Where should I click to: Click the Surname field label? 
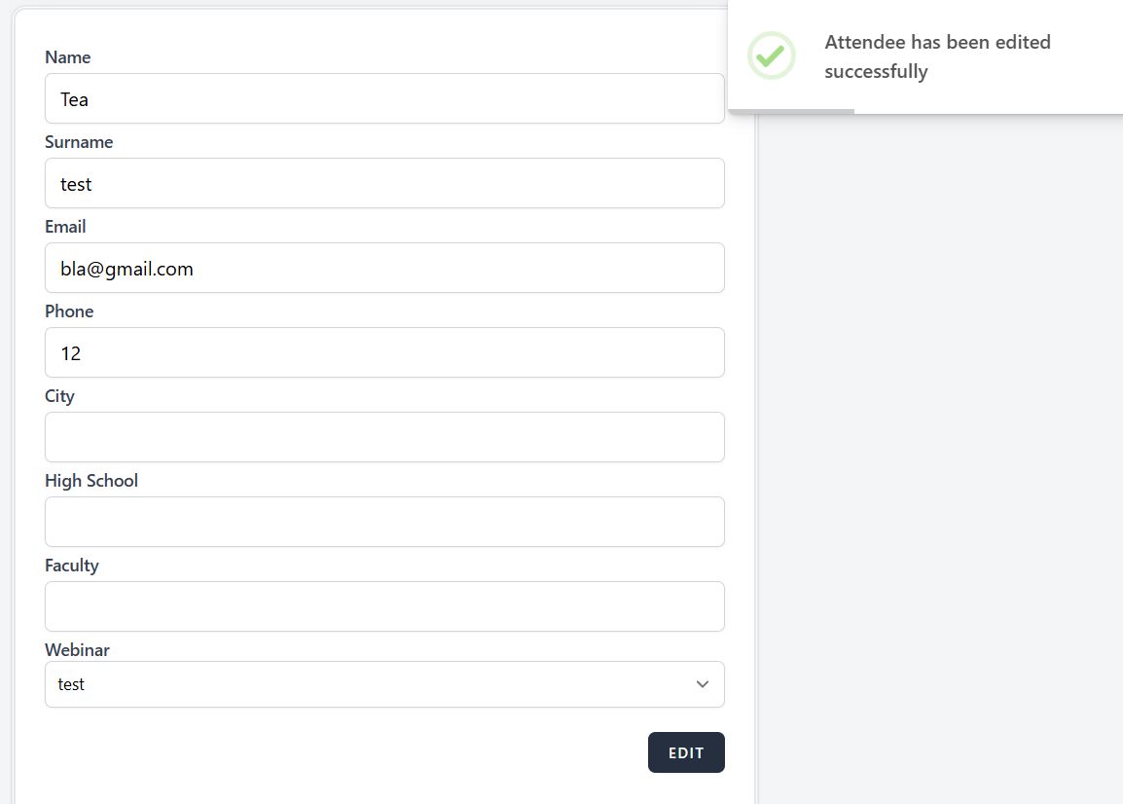pyautogui.click(x=79, y=142)
